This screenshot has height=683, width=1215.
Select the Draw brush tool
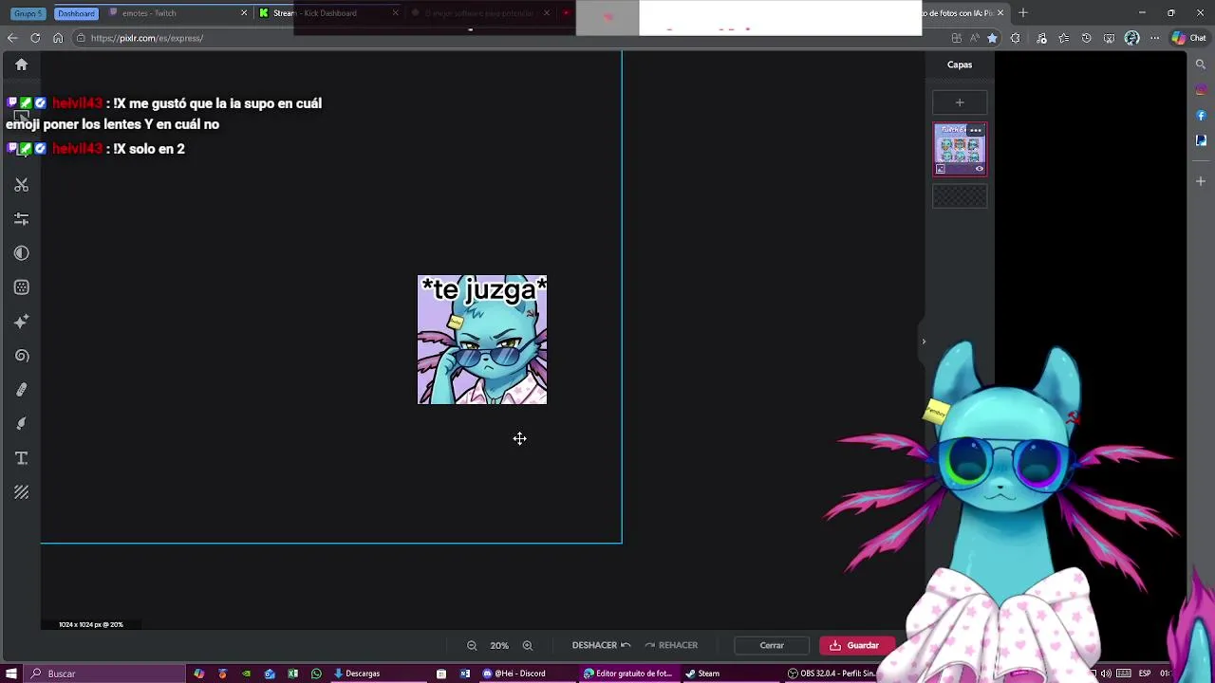(21, 424)
